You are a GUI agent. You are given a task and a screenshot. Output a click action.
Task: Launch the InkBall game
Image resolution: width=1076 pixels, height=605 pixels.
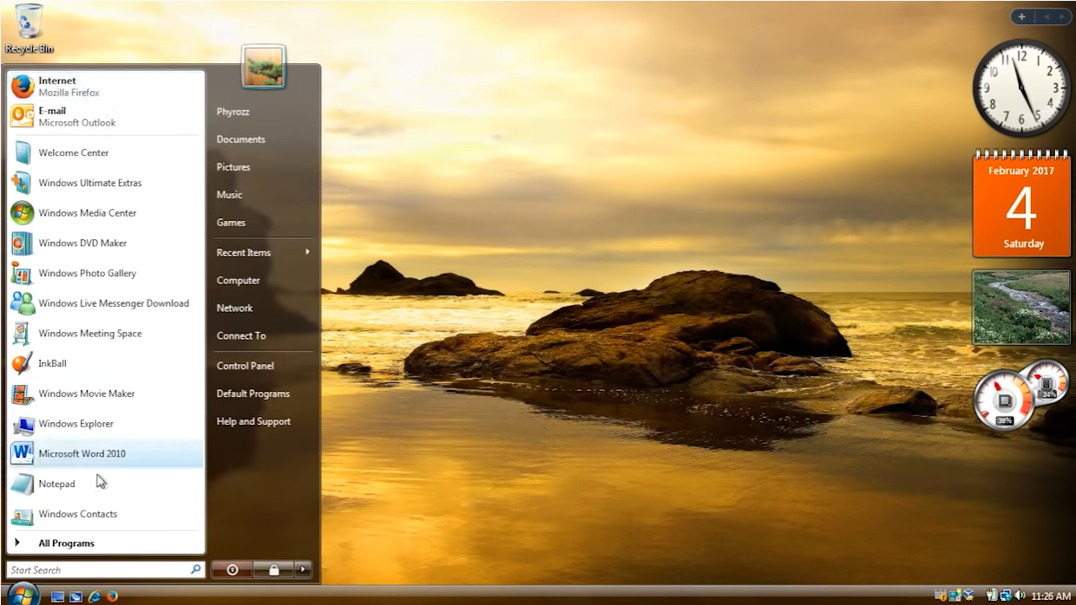[106, 363]
